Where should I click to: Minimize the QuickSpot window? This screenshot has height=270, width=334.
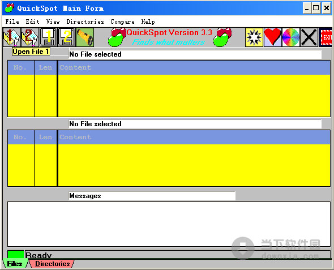click(307, 8)
